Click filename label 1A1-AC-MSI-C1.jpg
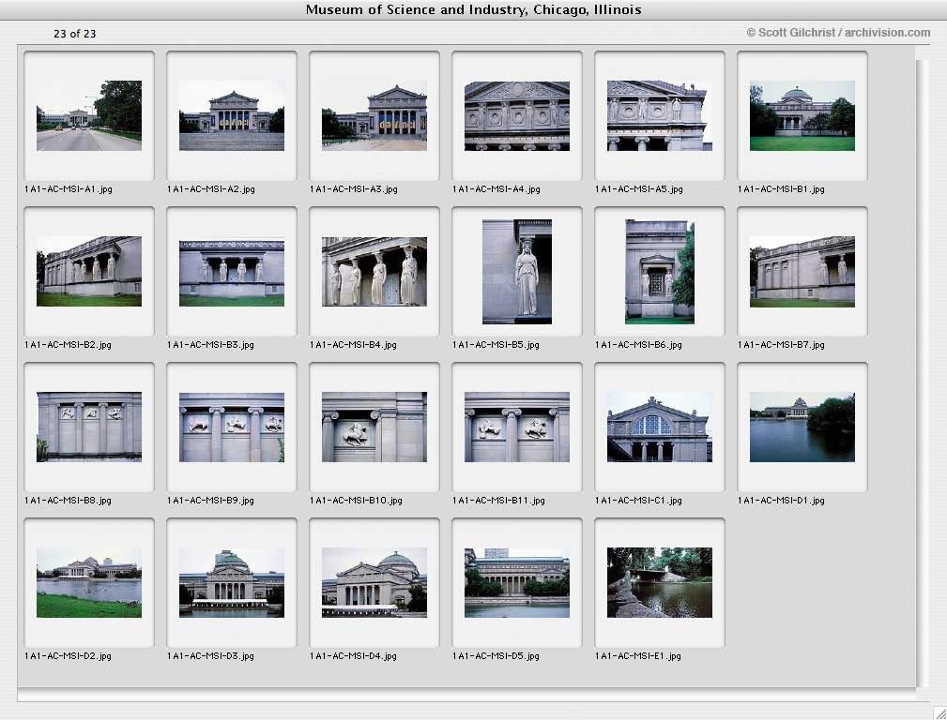The height and width of the screenshot is (720, 947). (x=638, y=501)
